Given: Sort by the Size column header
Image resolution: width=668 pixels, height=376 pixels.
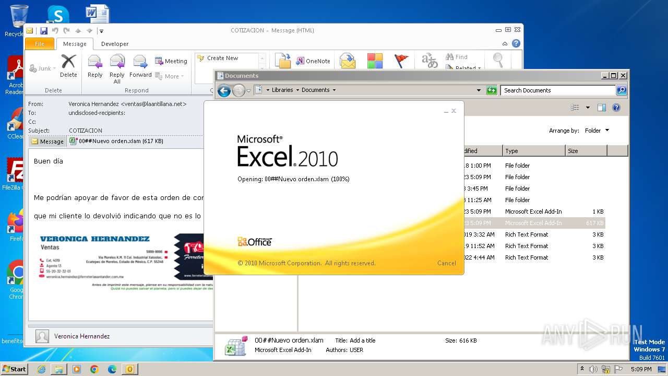Looking at the screenshot, I should tap(587, 151).
